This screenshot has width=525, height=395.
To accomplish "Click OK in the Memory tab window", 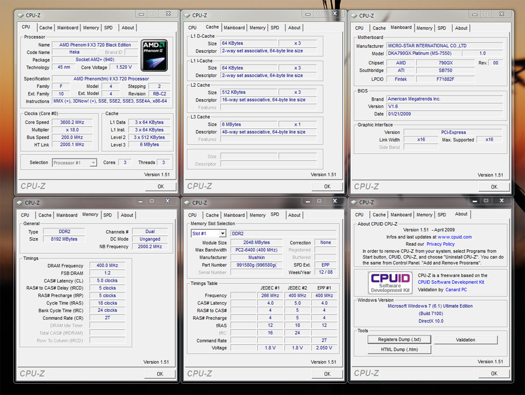I will point(160,374).
